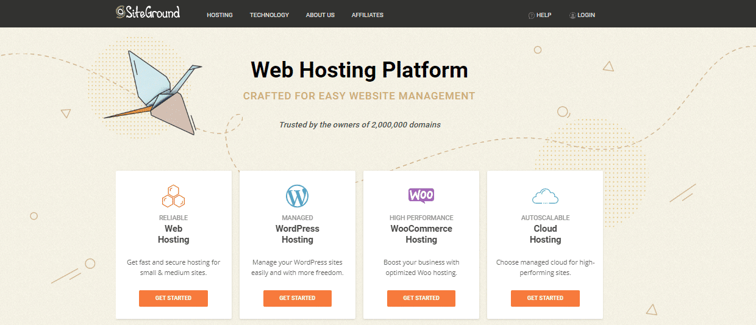Viewport: 756px width, 325px height.
Task: Open the Hosting menu
Action: (x=219, y=15)
